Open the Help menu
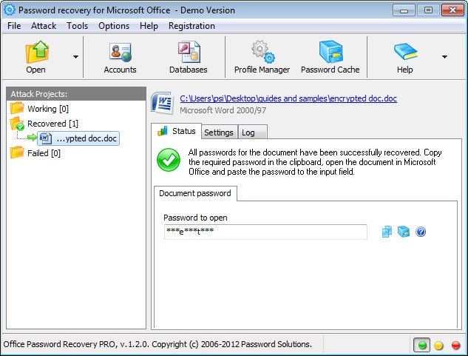The height and width of the screenshot is (356, 468). (x=149, y=26)
